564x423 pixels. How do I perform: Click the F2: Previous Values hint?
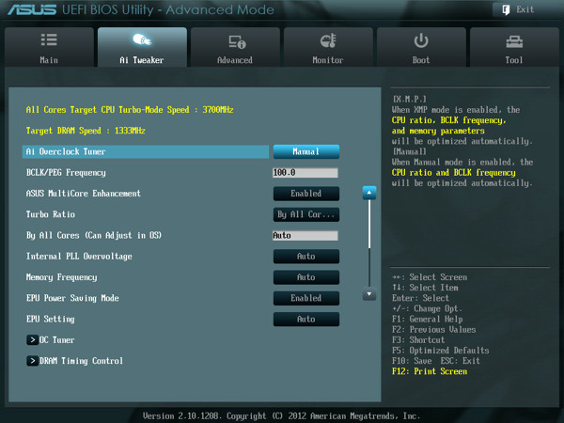tap(433, 330)
